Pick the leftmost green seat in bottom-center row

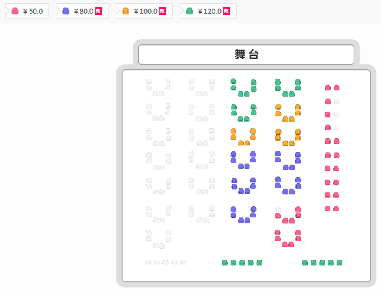tap(225, 263)
